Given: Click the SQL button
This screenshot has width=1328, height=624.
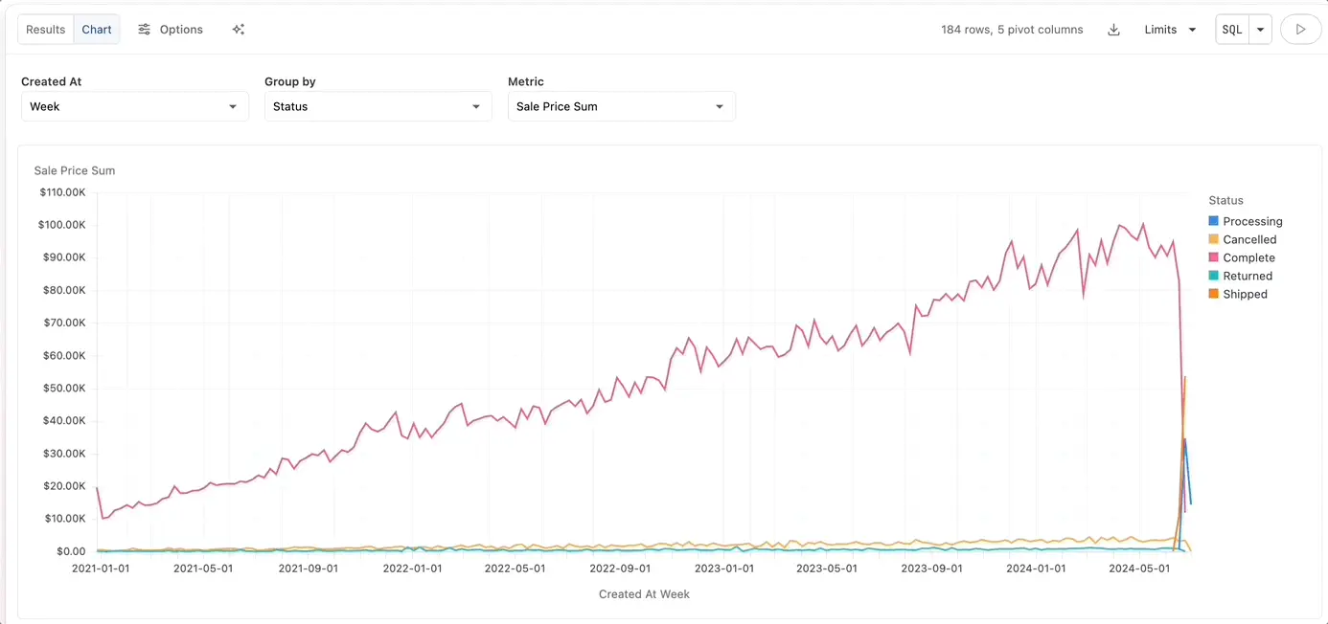Looking at the screenshot, I should tap(1232, 30).
